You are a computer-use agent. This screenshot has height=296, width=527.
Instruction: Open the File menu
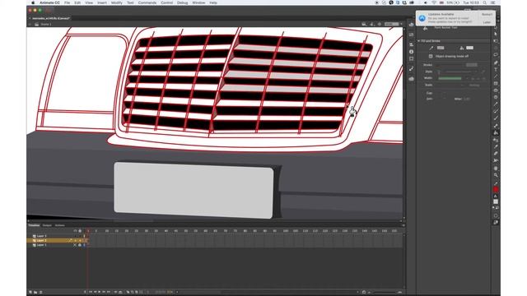pyautogui.click(x=68, y=2)
